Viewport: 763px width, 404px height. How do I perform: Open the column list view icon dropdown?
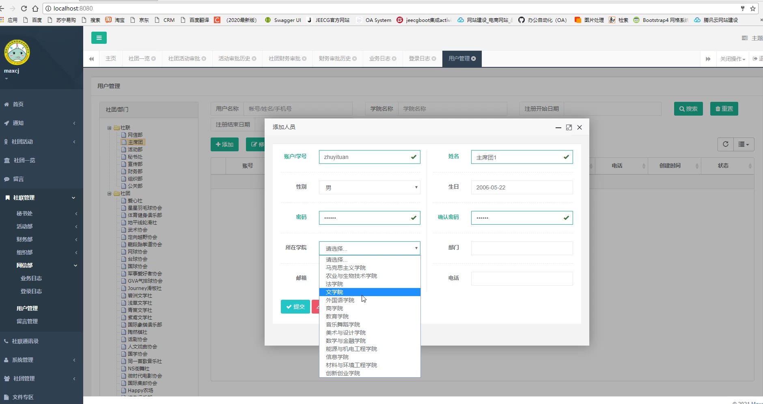click(x=744, y=144)
